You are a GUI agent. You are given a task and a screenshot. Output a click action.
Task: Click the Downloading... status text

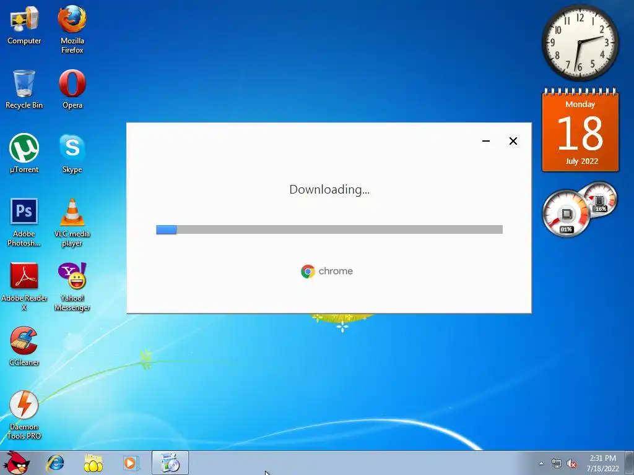329,189
